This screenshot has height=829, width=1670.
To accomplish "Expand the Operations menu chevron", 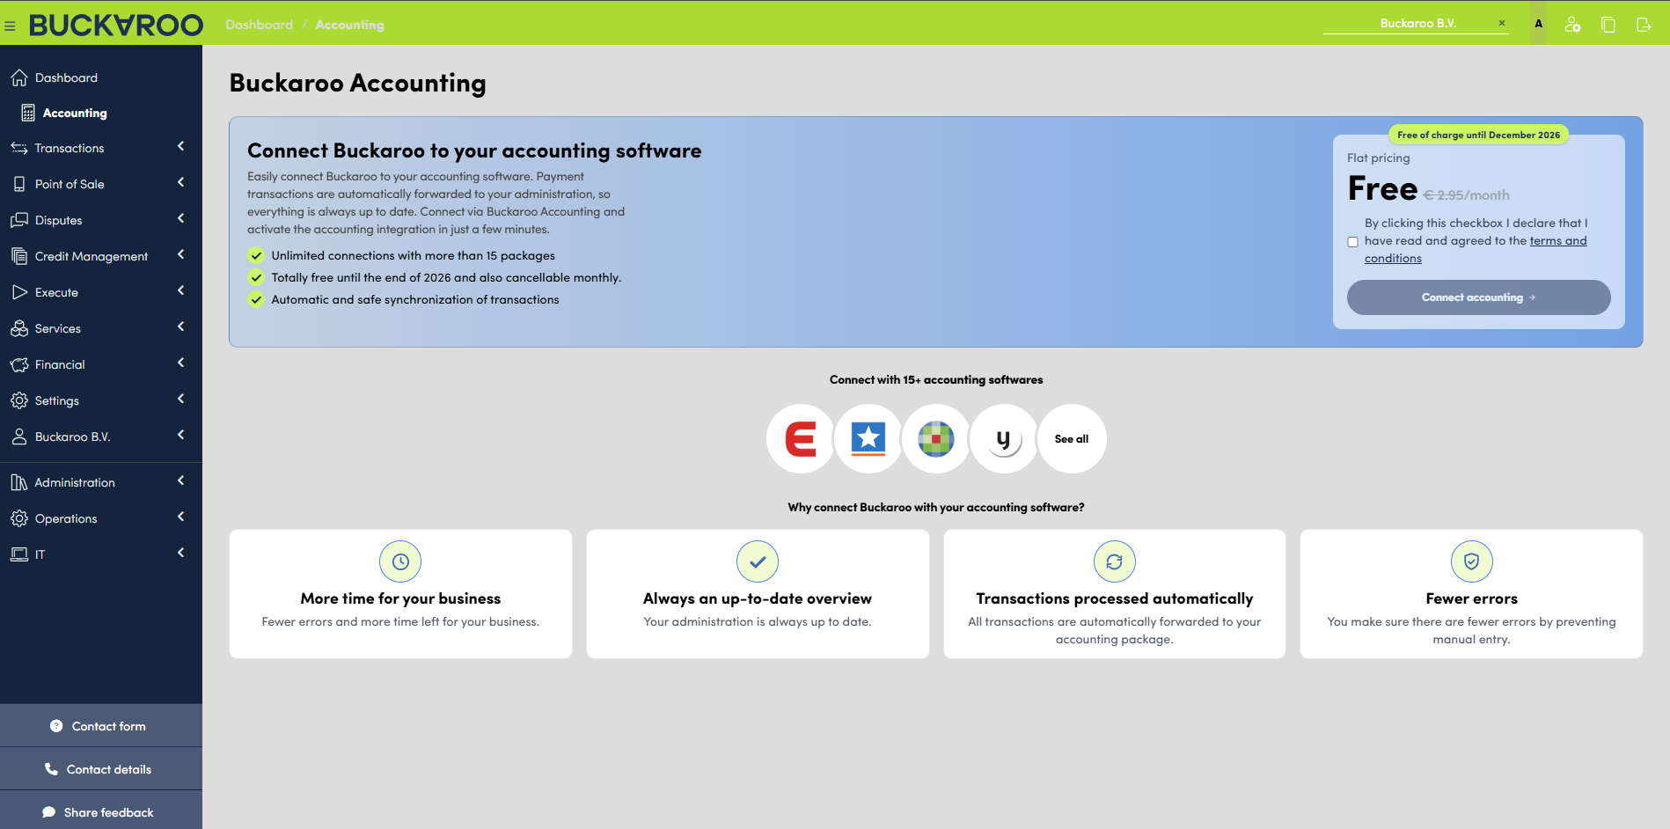I will click(x=181, y=517).
